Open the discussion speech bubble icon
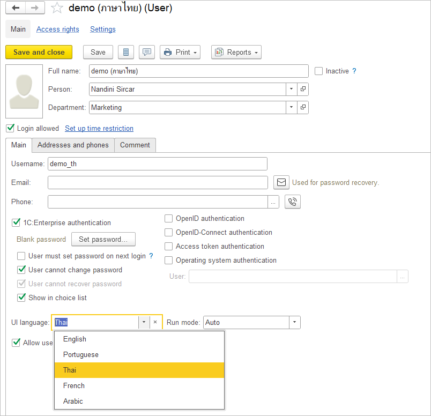The width and height of the screenshot is (431, 416). click(147, 53)
